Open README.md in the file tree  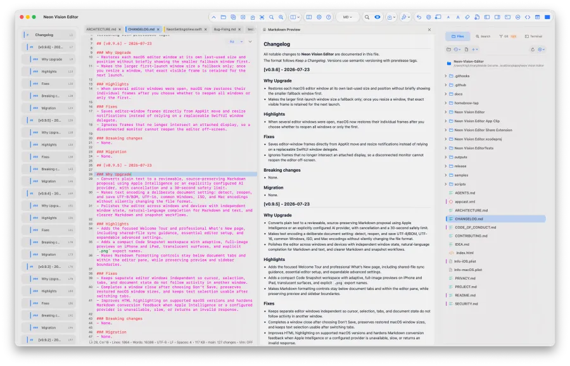(x=465, y=296)
